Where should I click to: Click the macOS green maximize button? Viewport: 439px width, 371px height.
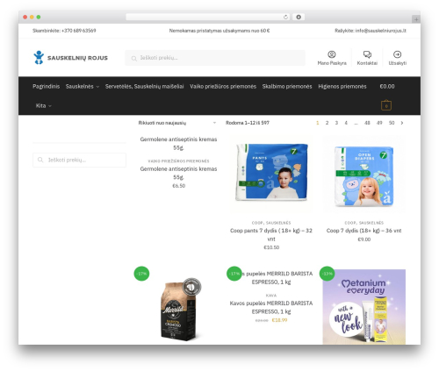[39, 18]
